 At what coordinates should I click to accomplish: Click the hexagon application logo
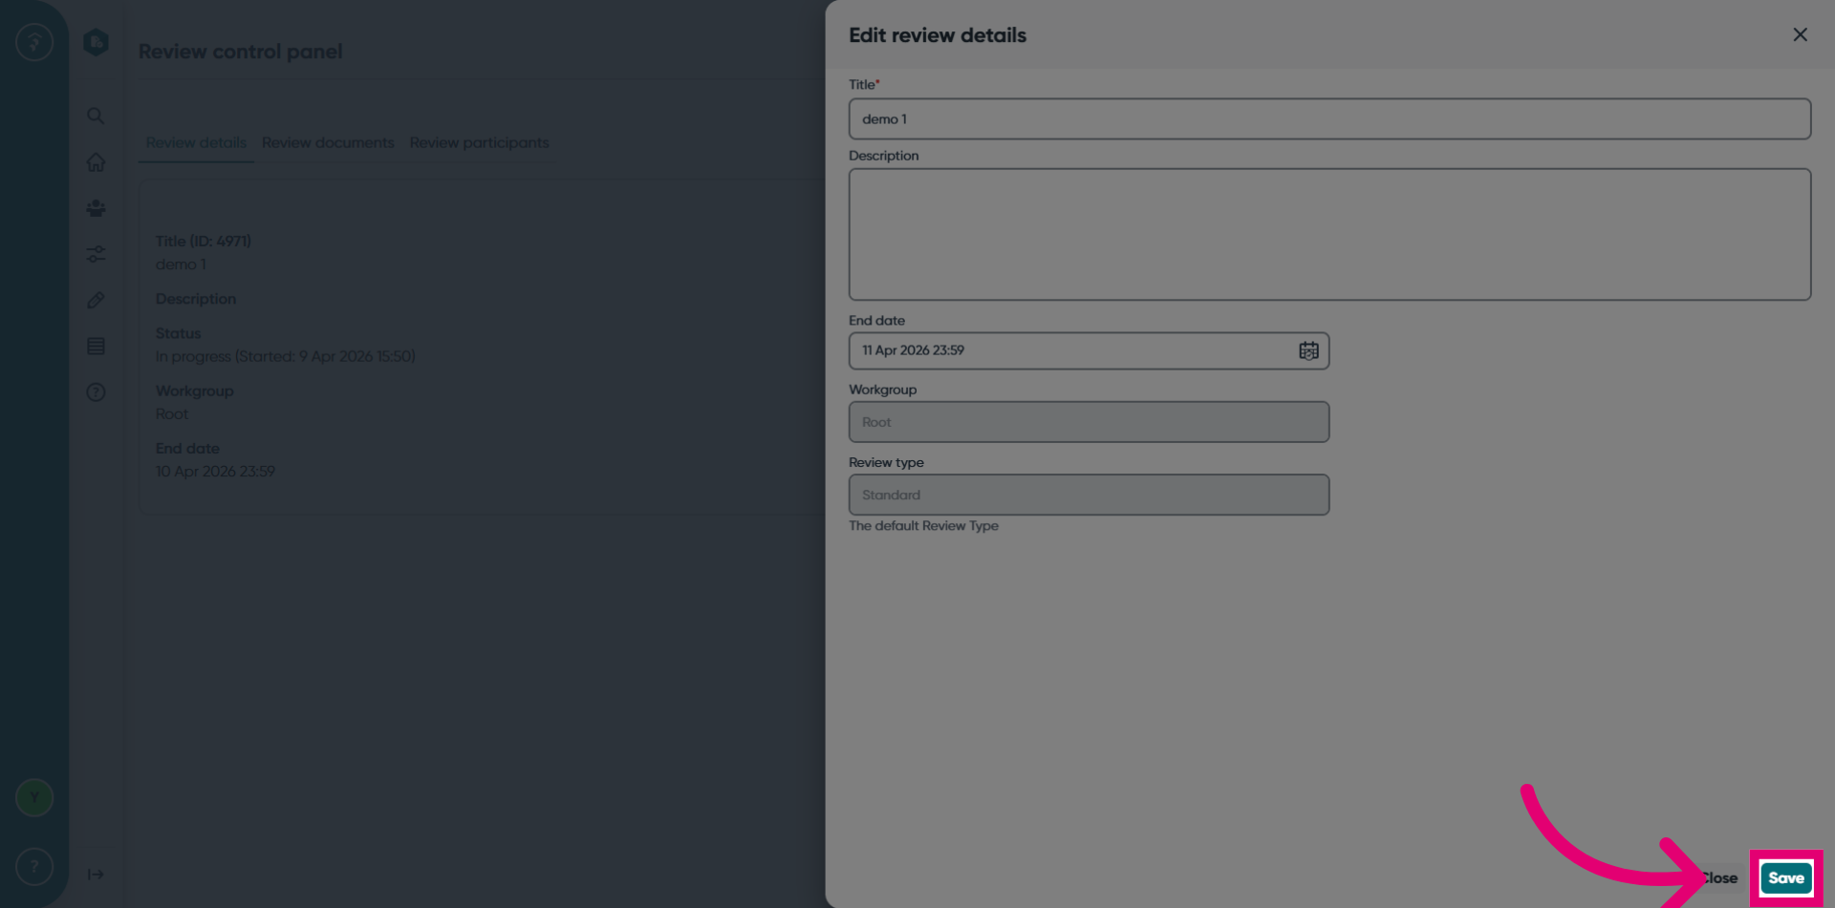[x=96, y=42]
